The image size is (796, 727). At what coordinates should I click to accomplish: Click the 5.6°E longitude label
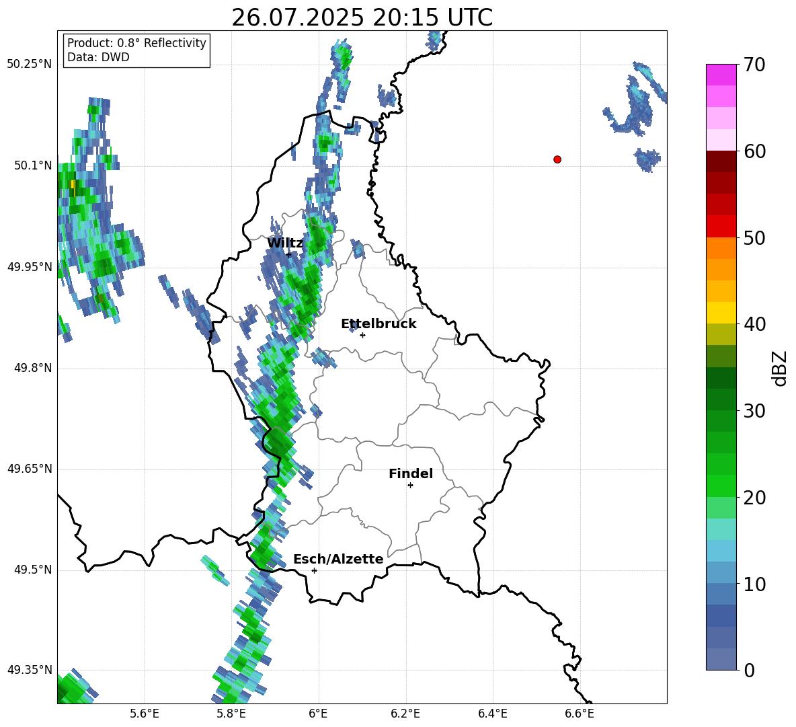145,714
